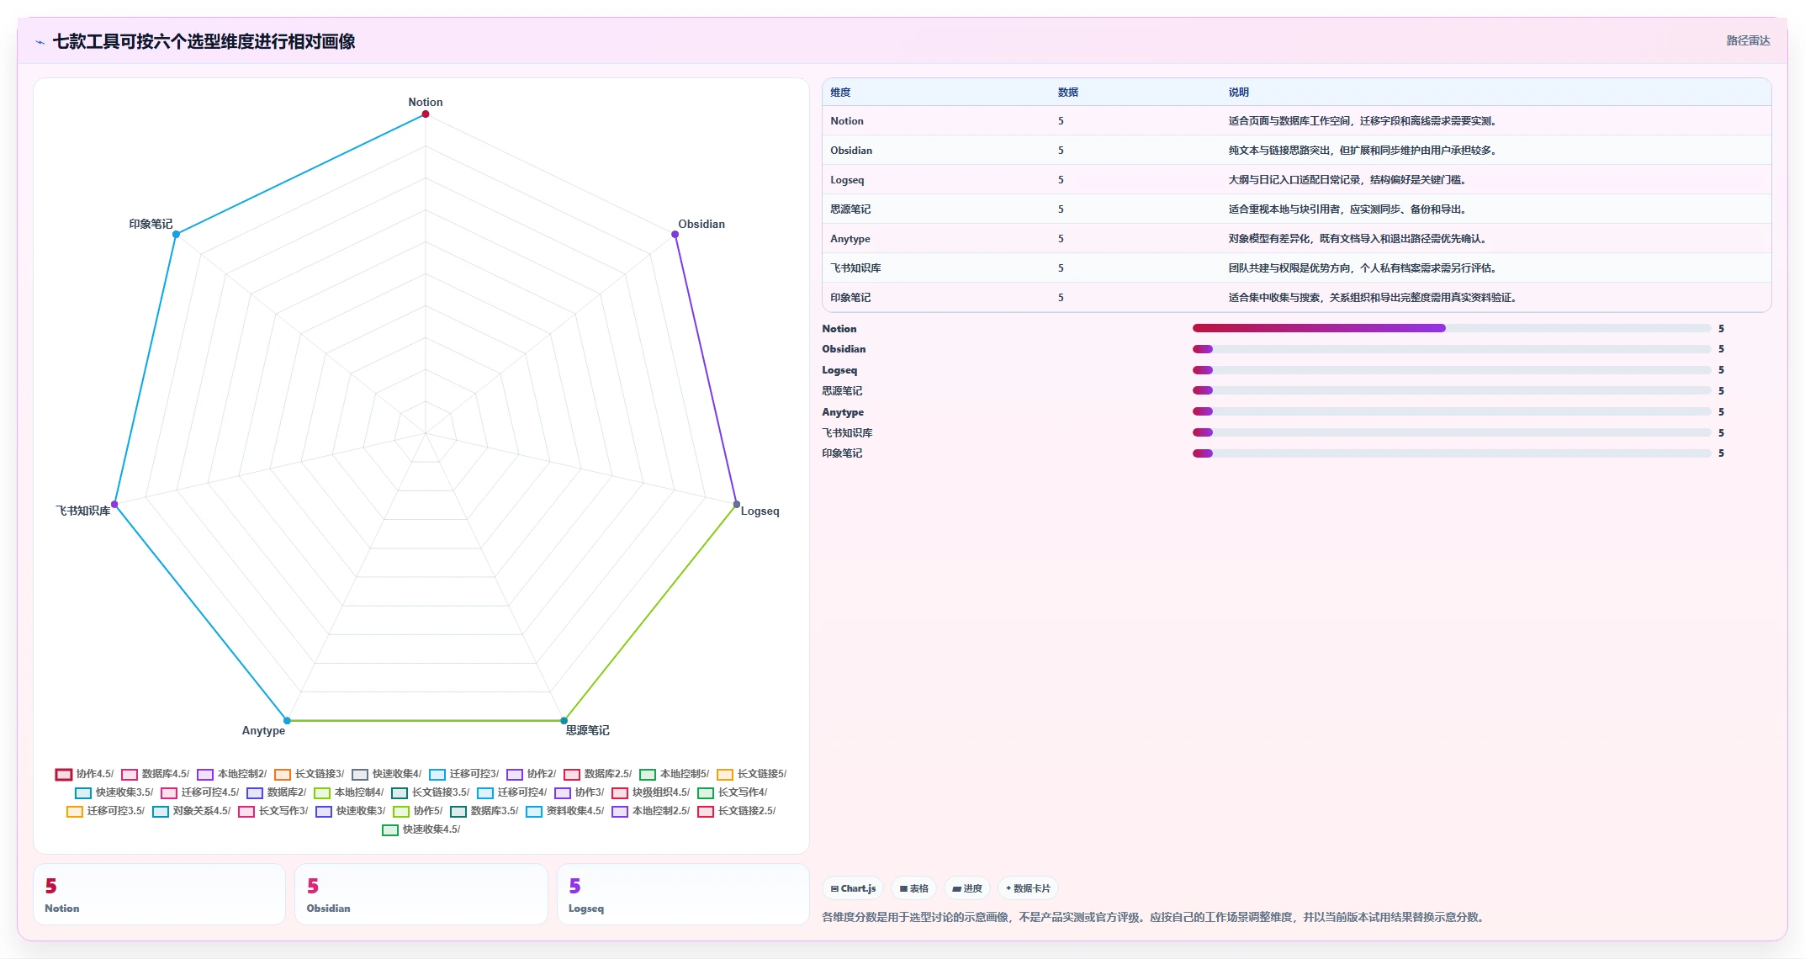This screenshot has height=959, width=1805.
Task: Toggle legend item 块级组织4.5/
Action: pos(650,792)
